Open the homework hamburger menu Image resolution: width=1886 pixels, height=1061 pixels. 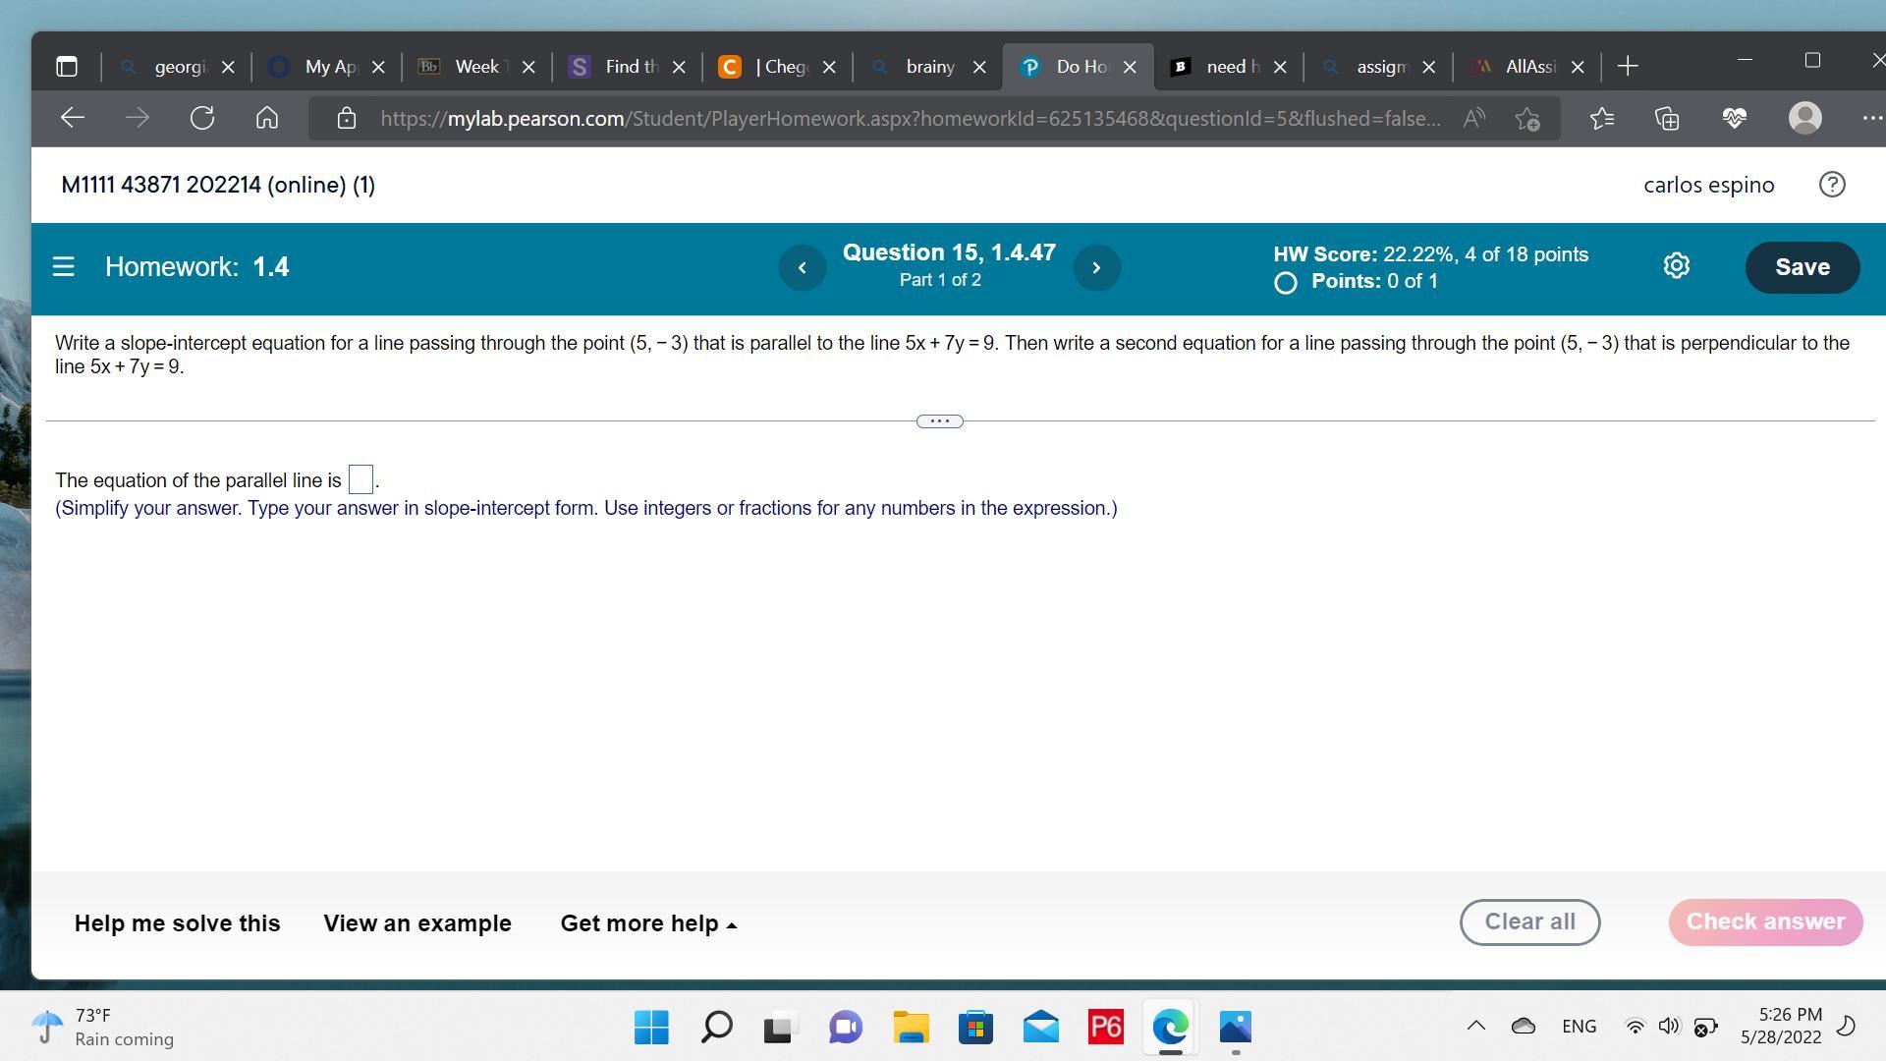[64, 267]
